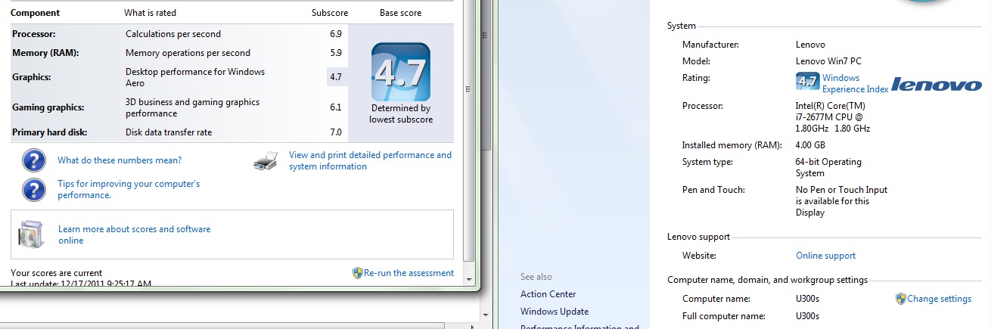
Task: Click 'Memory operations per second' description
Action: coord(188,53)
